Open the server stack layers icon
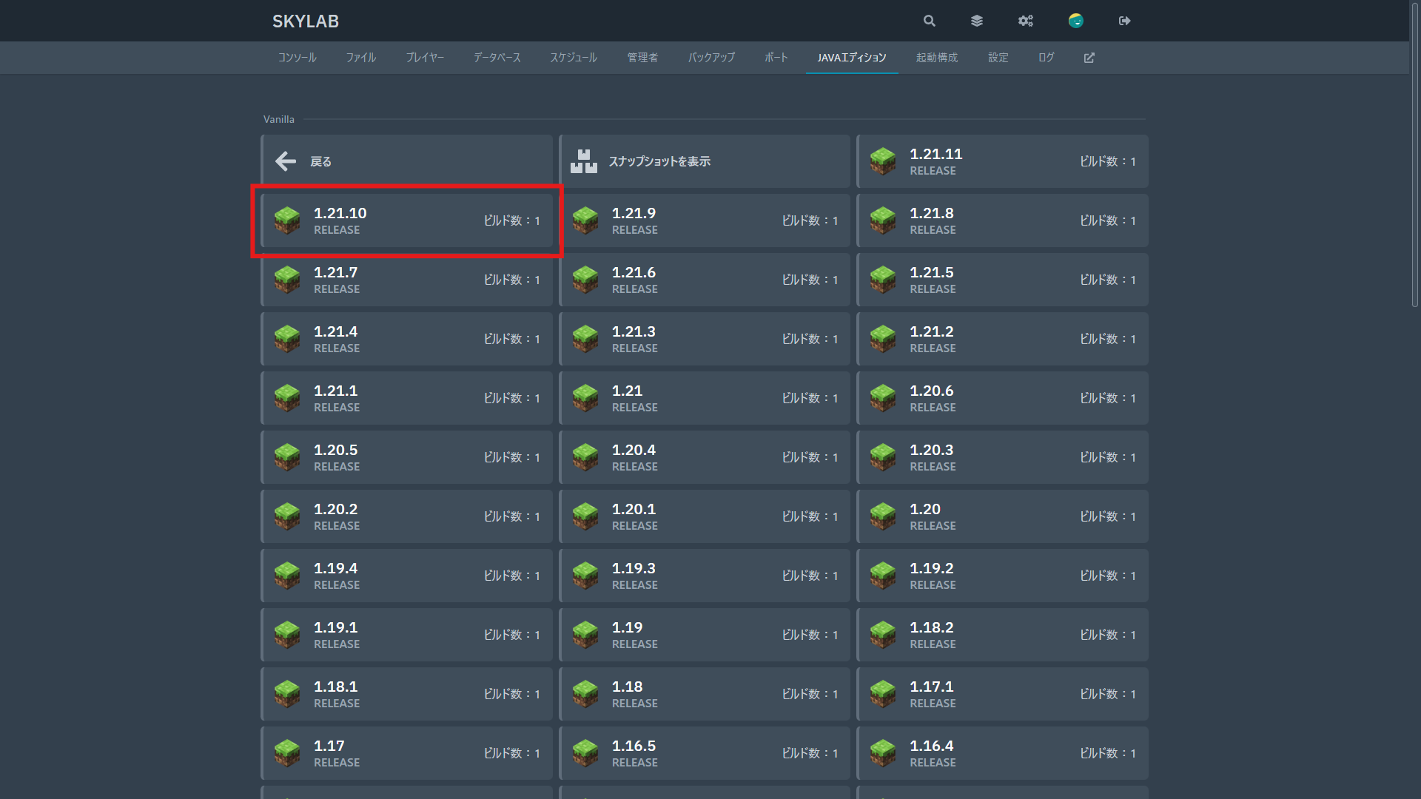 point(977,21)
